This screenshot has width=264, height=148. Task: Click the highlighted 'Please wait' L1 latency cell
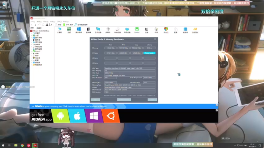click(149, 53)
